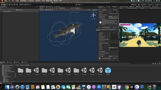Toggle the Animator component enabled checkbox
Image resolution: width=161 pixels, height=90 pixels.
pyautogui.click(x=101, y=10)
